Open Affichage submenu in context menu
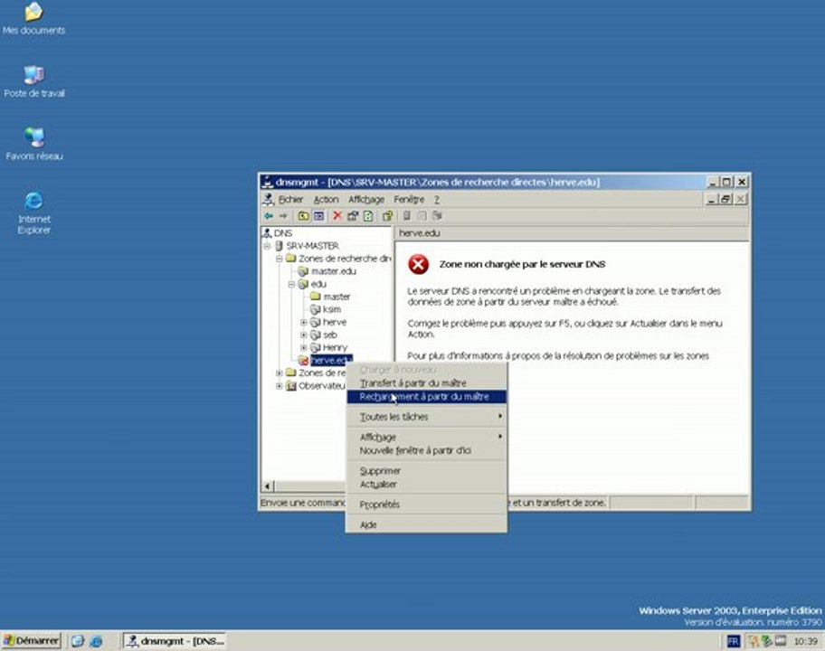The image size is (825, 651). [426, 437]
